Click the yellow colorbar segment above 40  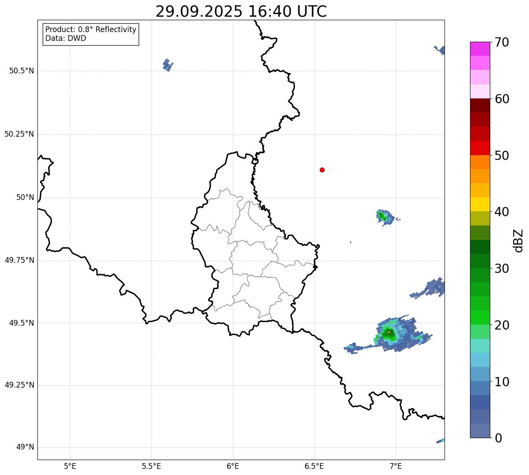point(480,204)
